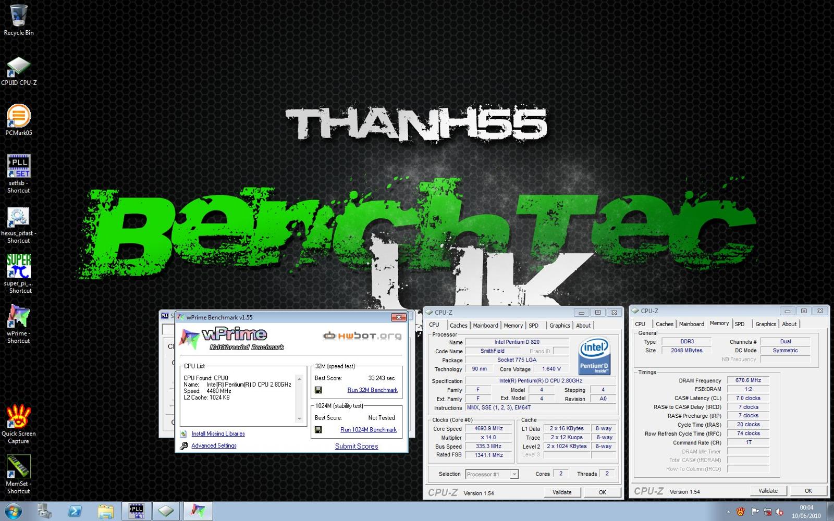Open Quick Screen Capture desktop icon
Screen dimensions: 834x521
(x=19, y=425)
